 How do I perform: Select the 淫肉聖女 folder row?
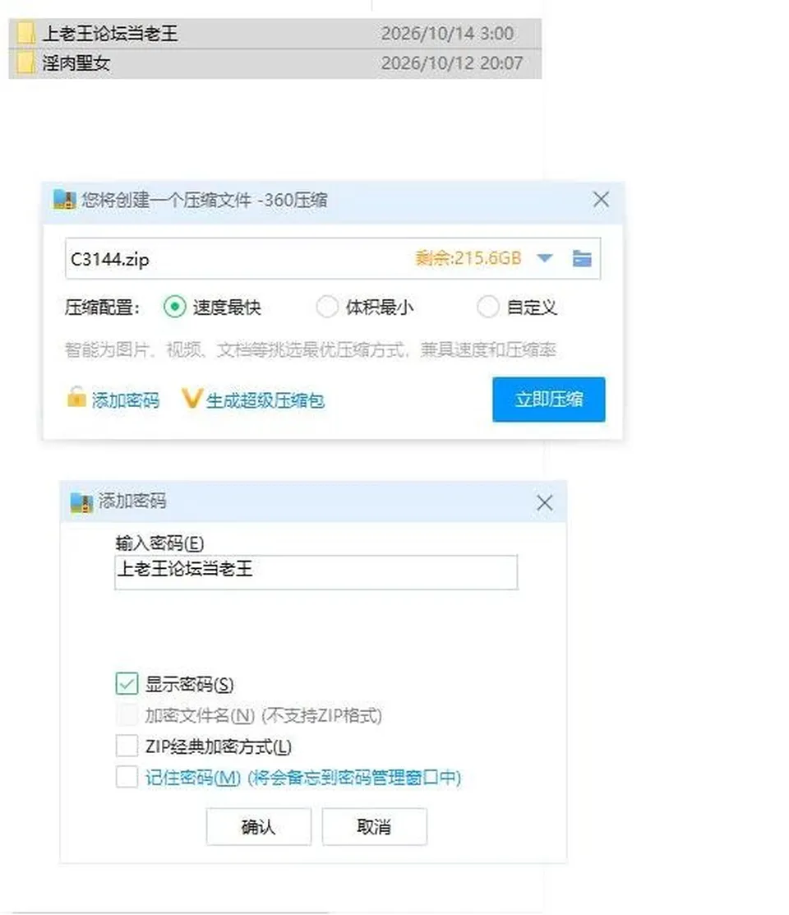click(x=275, y=63)
